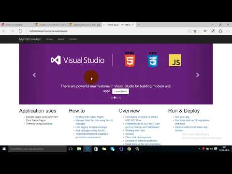Show hidden system tray icons chevron
This screenshot has width=232, height=174.
pos(199,149)
